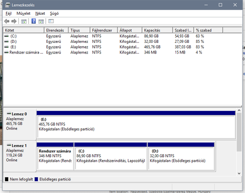The height and width of the screenshot is (193, 245).
Task: Select the (D:) volume in the list
Action: [x=13, y=41]
